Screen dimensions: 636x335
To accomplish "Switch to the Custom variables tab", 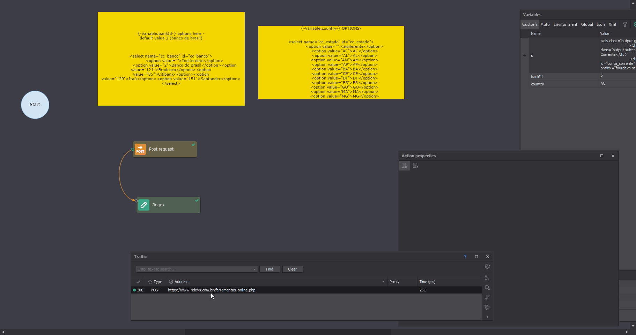I will click(529, 24).
